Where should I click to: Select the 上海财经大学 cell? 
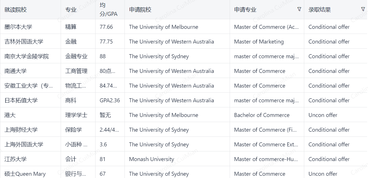pyautogui.click(x=21, y=130)
